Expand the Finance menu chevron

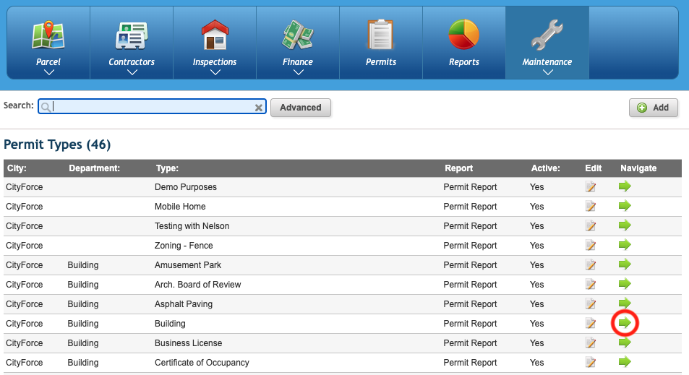pos(298,72)
